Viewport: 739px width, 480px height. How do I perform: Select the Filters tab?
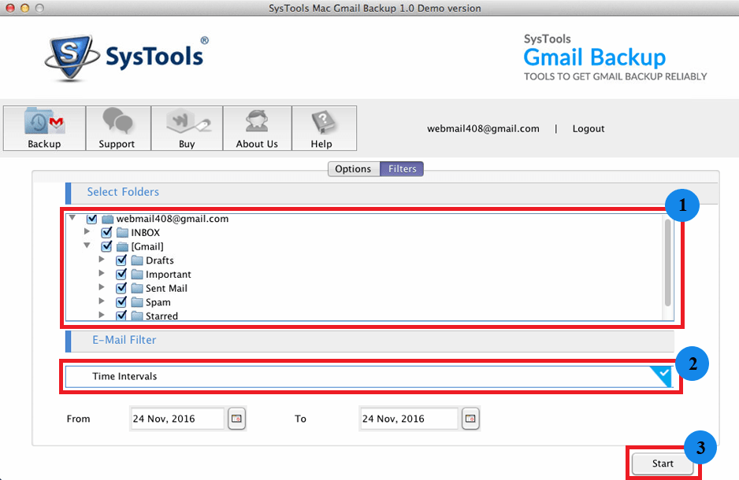click(x=402, y=169)
